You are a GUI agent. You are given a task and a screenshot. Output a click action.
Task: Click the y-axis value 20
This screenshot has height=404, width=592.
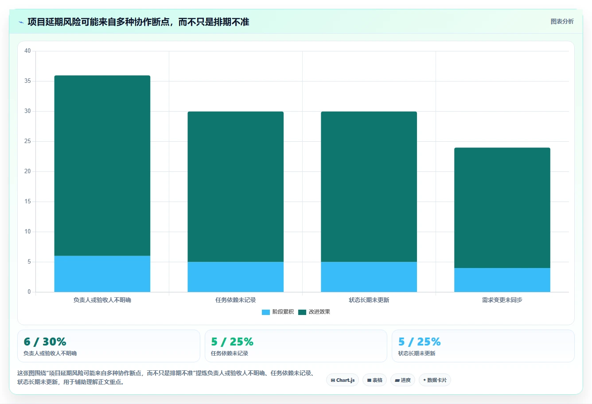pyautogui.click(x=27, y=171)
